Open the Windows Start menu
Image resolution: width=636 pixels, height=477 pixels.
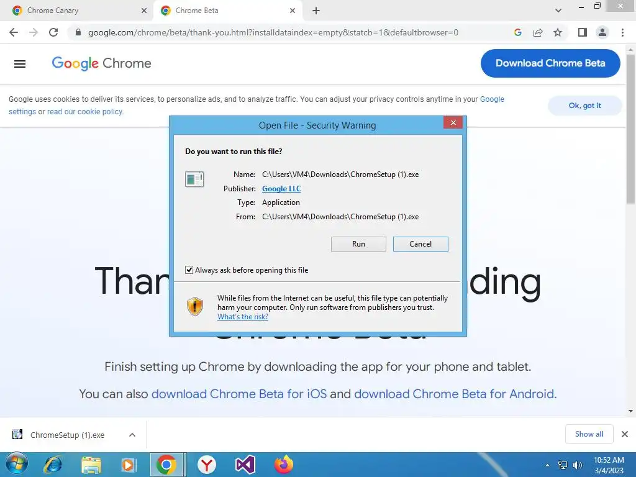coord(17,463)
